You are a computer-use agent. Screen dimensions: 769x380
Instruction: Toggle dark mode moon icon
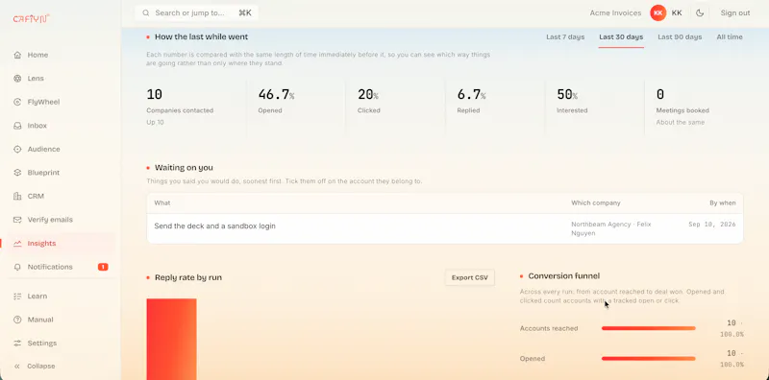[x=700, y=13]
